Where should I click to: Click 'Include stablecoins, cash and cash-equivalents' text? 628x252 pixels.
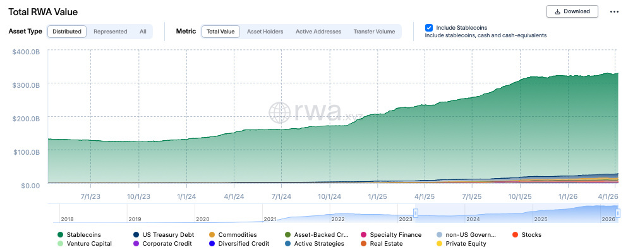pyautogui.click(x=485, y=35)
